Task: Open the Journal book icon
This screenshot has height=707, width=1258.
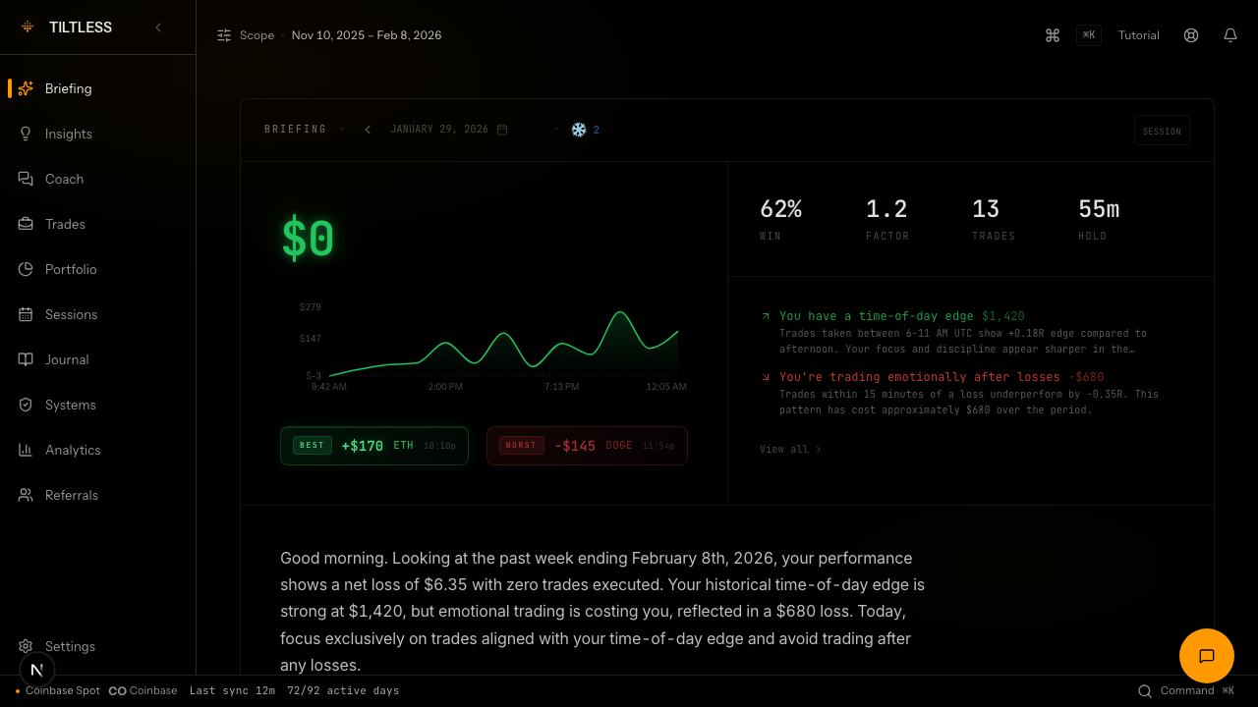Action: pos(24,359)
